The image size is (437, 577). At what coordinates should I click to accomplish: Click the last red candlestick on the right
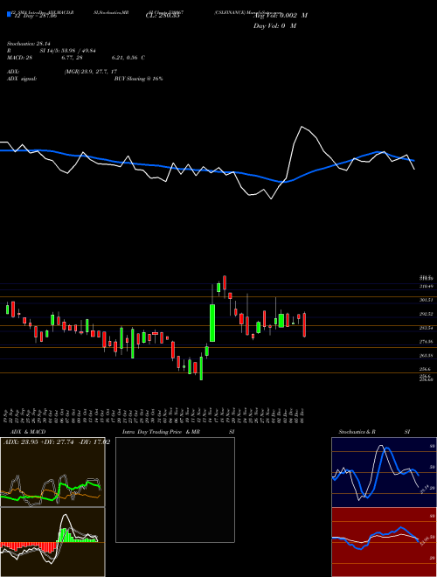point(304,324)
